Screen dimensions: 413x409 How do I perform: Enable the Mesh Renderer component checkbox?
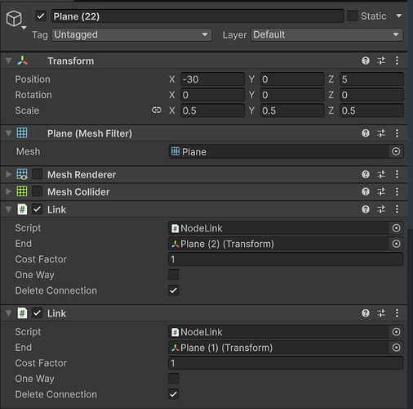pyautogui.click(x=38, y=174)
